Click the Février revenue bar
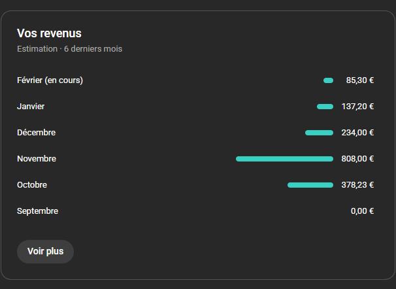 pyautogui.click(x=328, y=80)
